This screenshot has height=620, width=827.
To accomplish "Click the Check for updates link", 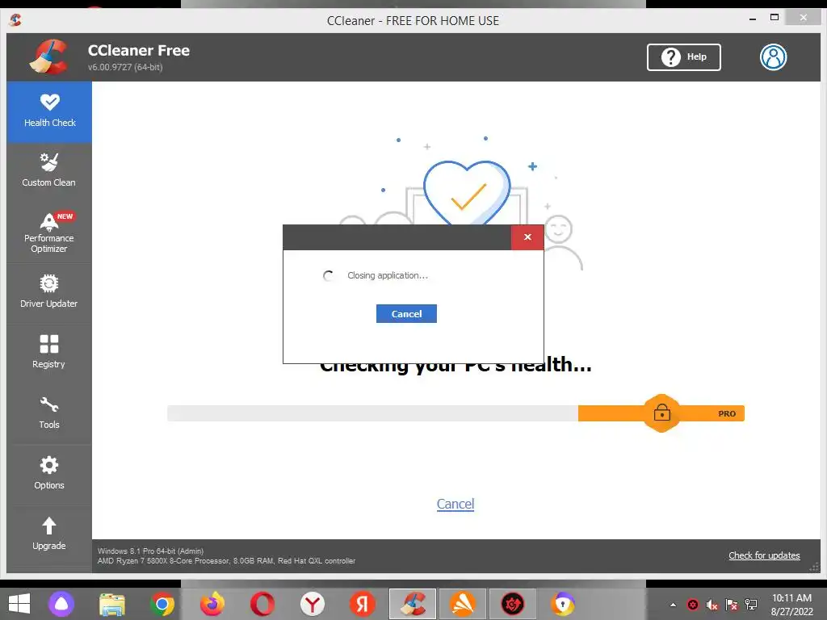I will click(x=764, y=555).
